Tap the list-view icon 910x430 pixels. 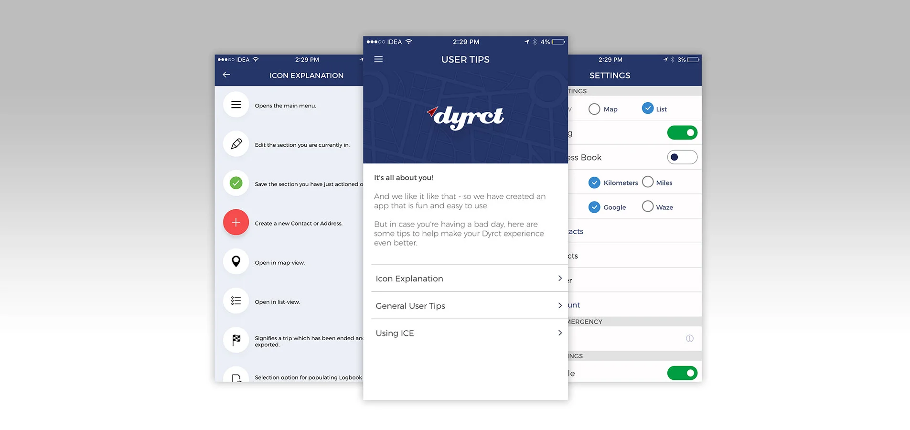coord(236,301)
